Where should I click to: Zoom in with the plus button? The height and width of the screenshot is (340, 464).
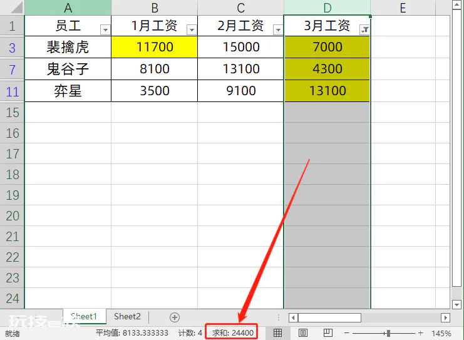(x=421, y=333)
